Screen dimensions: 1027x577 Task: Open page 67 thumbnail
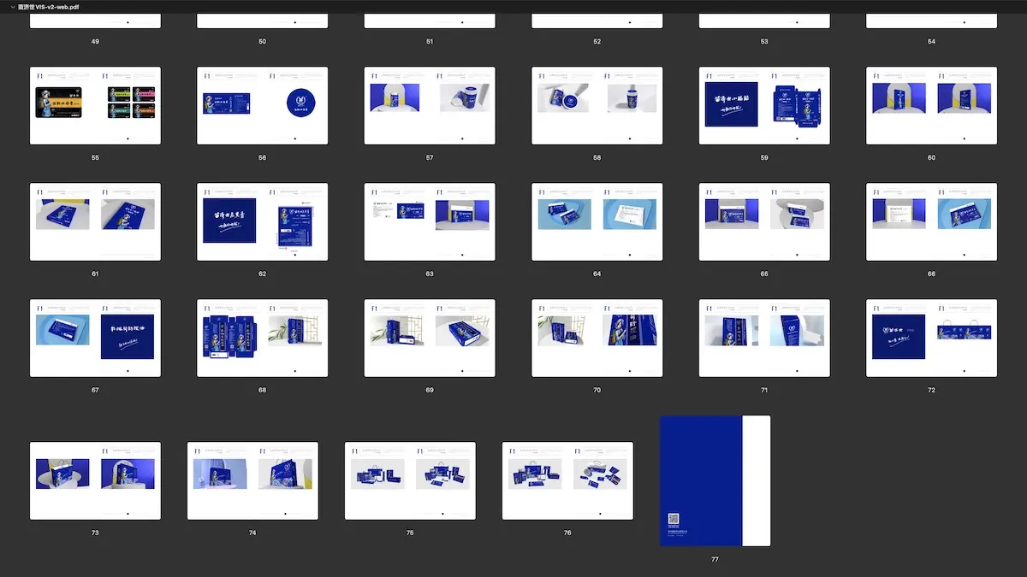pyautogui.click(x=95, y=339)
